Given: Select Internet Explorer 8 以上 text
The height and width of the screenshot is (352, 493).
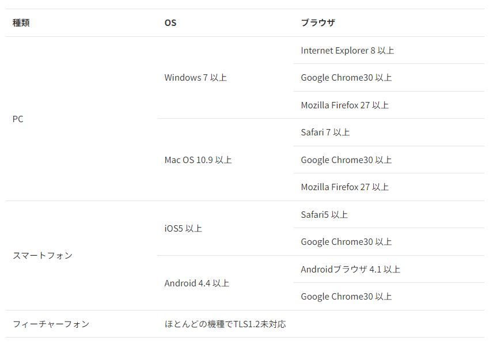Looking at the screenshot, I should coord(347,50).
